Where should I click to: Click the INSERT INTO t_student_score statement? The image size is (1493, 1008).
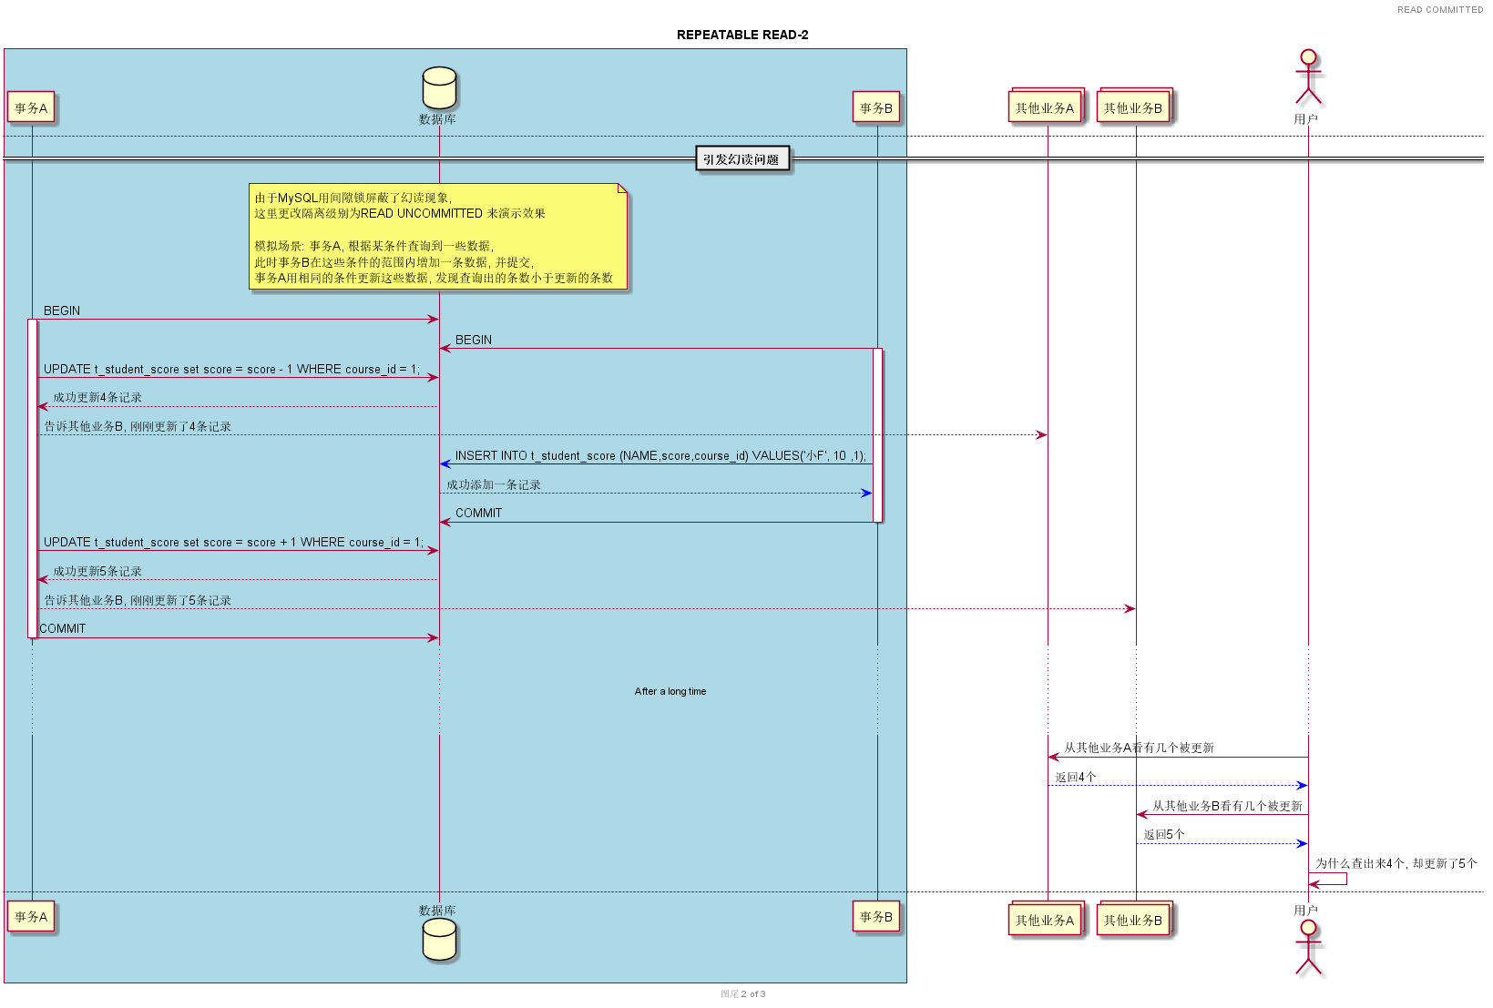tap(661, 455)
